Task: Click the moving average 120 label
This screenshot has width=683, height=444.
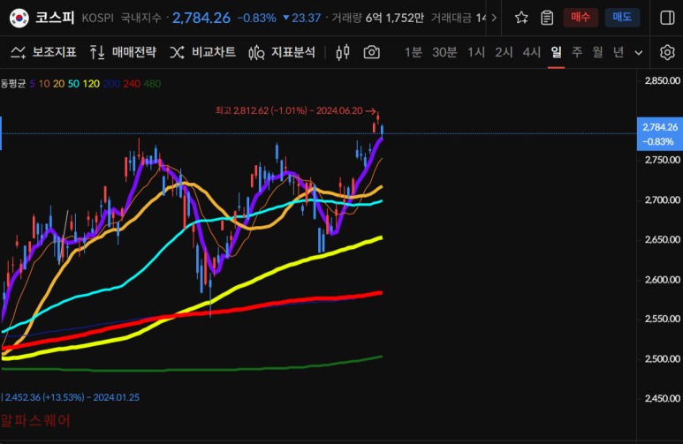Action: click(91, 84)
